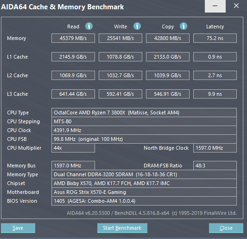Click the CPU FSB label
The image size is (247, 239).
tap(17, 139)
